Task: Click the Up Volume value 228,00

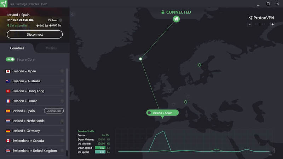Action: coord(101,144)
